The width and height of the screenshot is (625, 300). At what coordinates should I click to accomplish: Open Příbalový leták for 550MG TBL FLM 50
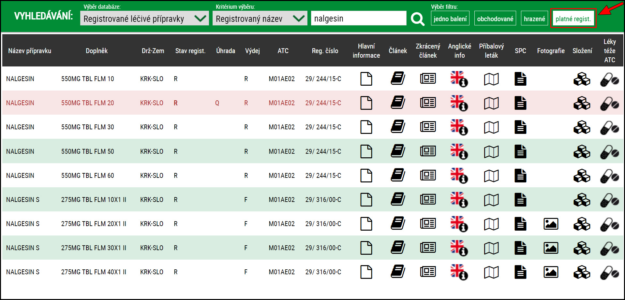(x=491, y=151)
